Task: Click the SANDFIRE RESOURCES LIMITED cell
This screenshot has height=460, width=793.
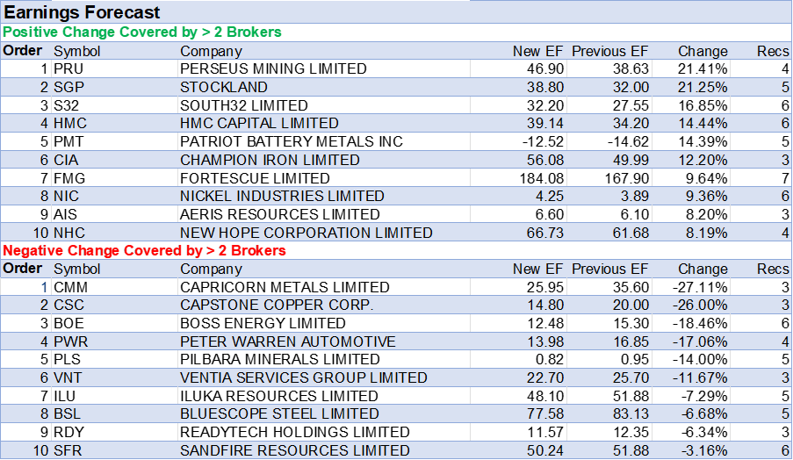Action: pos(294,450)
